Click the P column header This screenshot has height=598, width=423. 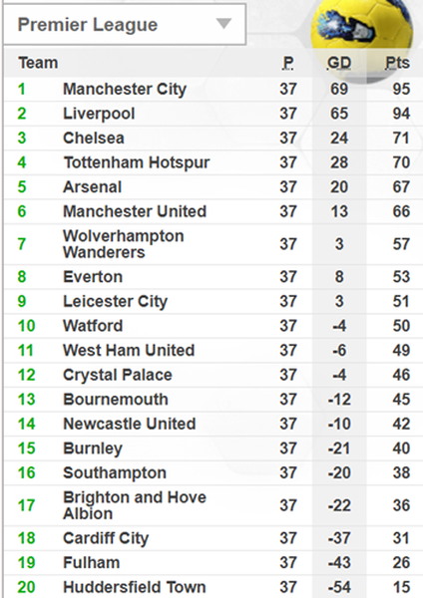pos(288,63)
